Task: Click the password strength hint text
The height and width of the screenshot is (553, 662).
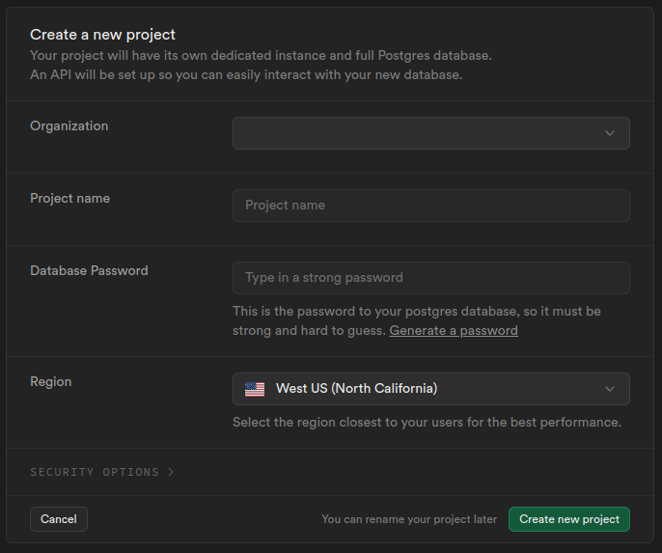Action: [417, 320]
